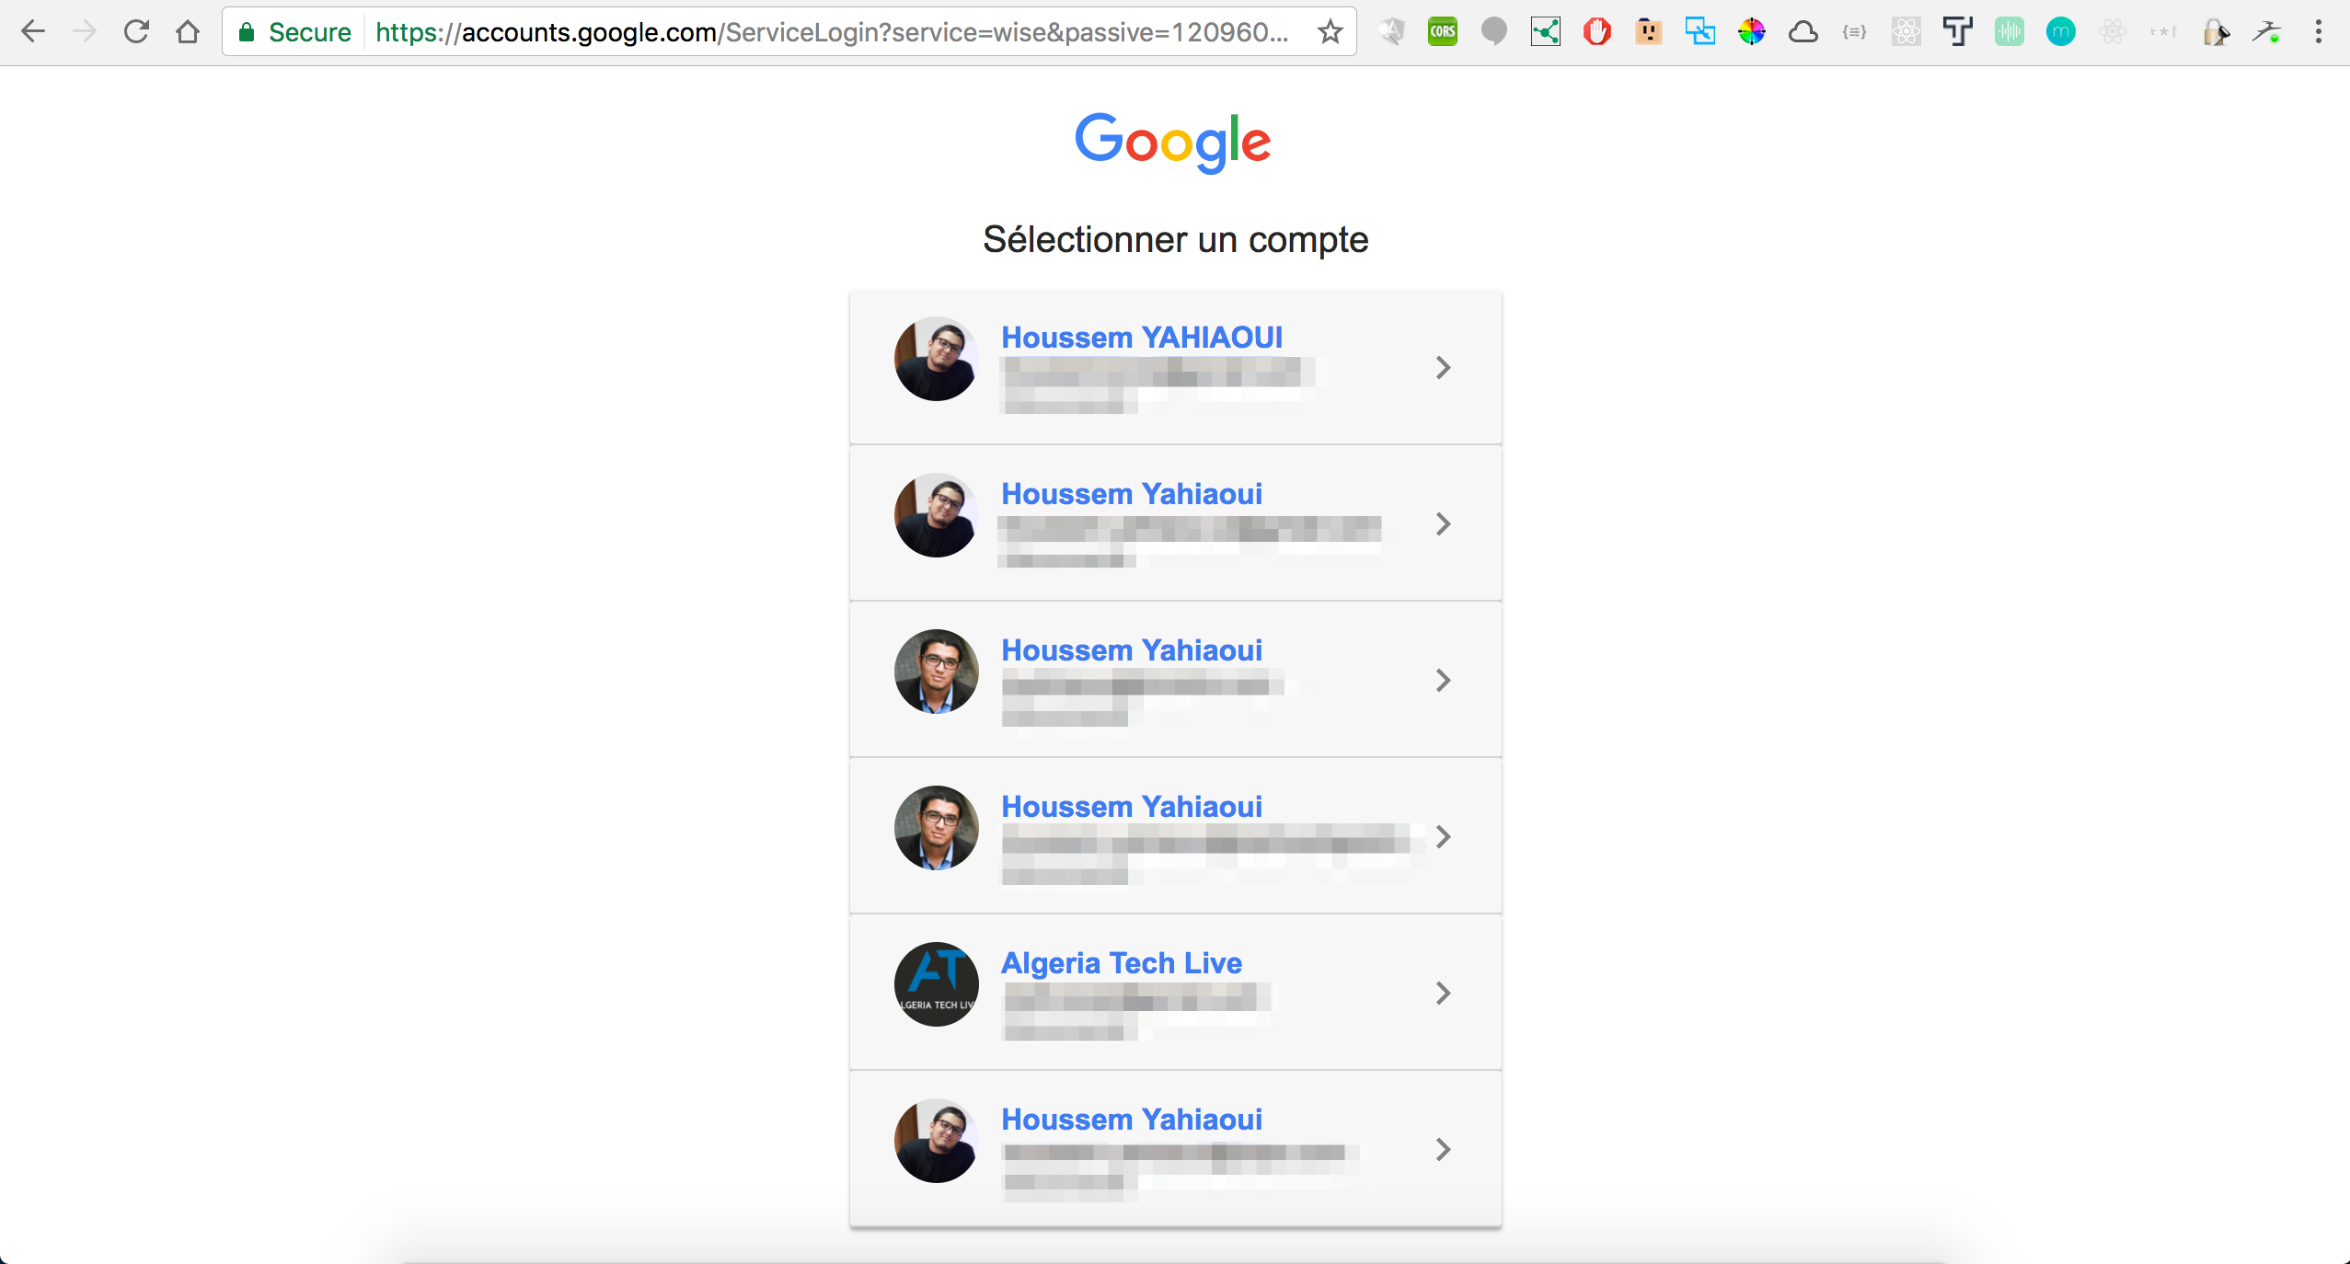Click the padlock extension icon
Image resolution: width=2350 pixels, height=1264 pixels.
[x=2215, y=32]
